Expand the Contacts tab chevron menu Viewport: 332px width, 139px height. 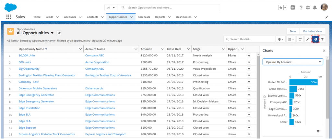click(x=102, y=17)
